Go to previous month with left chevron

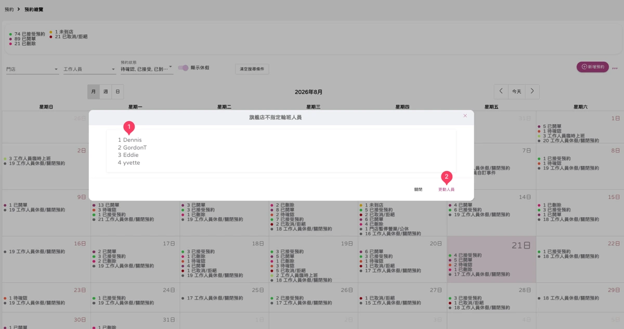(501, 91)
